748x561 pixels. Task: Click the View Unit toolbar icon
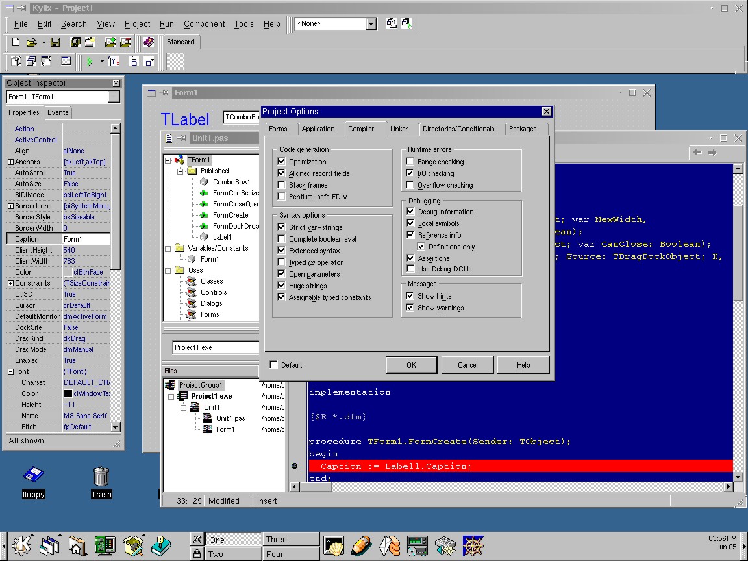tap(16, 61)
